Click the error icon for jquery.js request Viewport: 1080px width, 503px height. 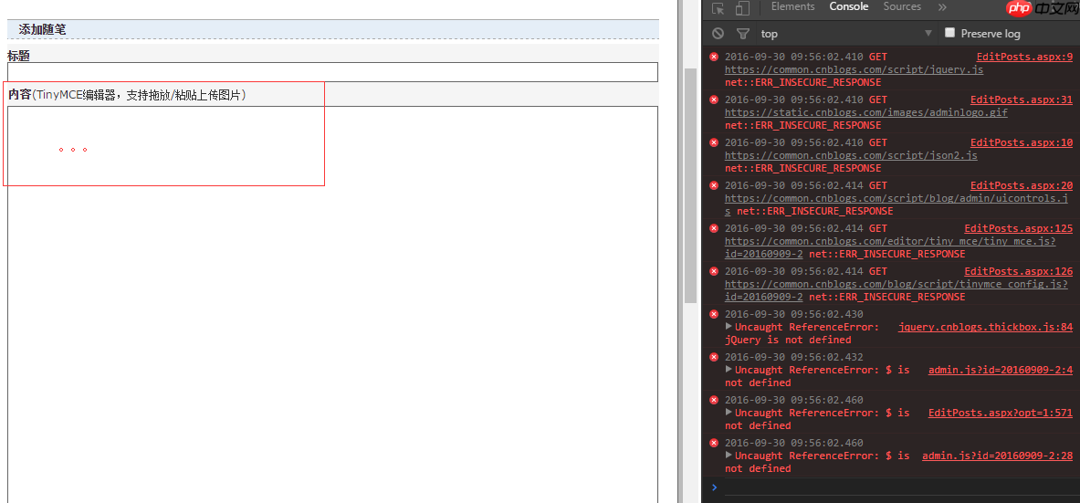[x=714, y=57]
